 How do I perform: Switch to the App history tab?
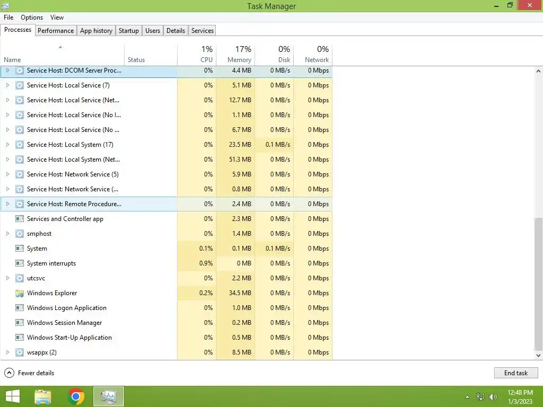pos(97,30)
